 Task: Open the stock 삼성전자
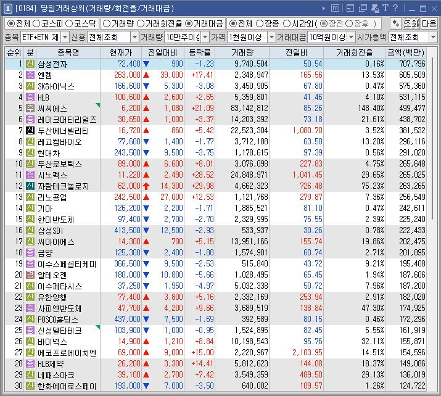point(52,64)
